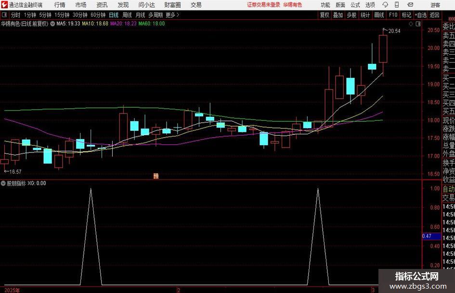Toggle the left panel icon in period bar
455x293 pixels.
point(4,15)
